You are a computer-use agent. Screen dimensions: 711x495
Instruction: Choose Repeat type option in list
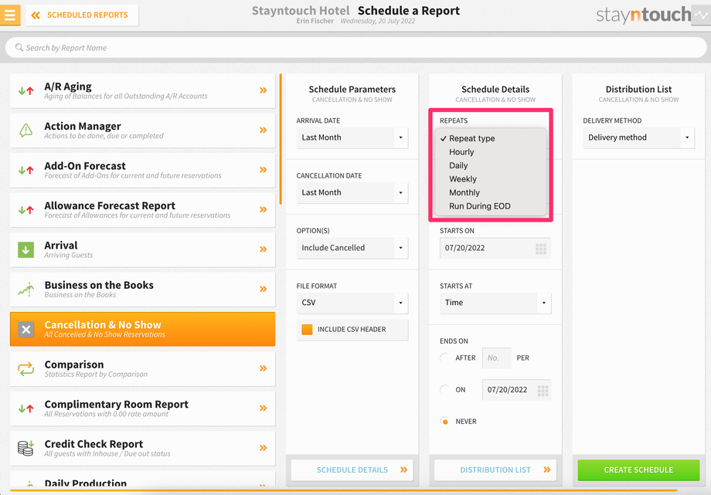[x=491, y=138]
